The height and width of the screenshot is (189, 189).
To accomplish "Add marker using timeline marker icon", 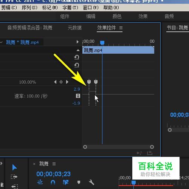I will [79, 182].
